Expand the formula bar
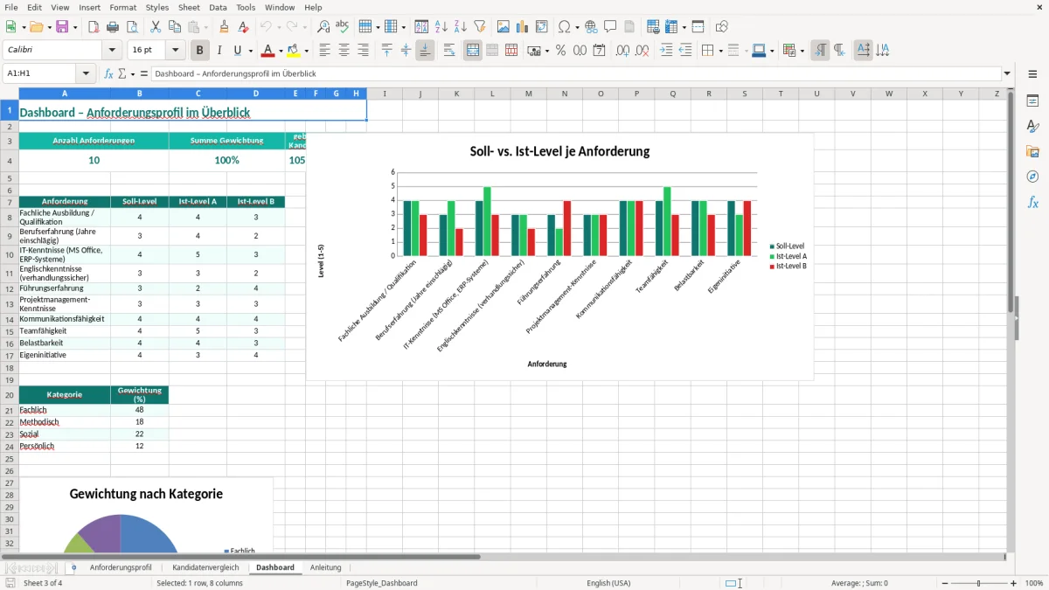Viewport: 1049px width, 590px height. point(1008,74)
